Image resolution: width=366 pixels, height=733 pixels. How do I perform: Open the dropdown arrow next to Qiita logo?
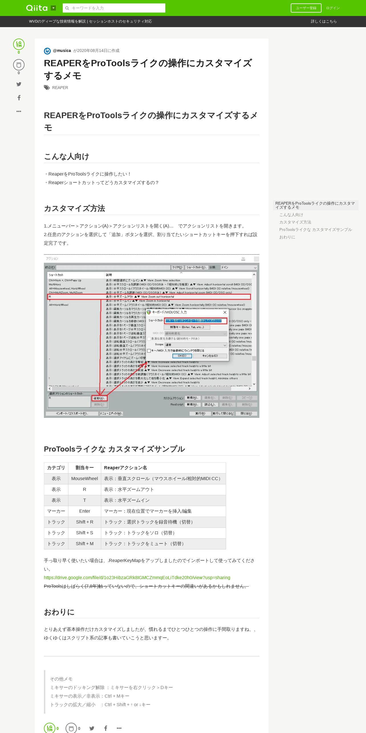(x=53, y=8)
